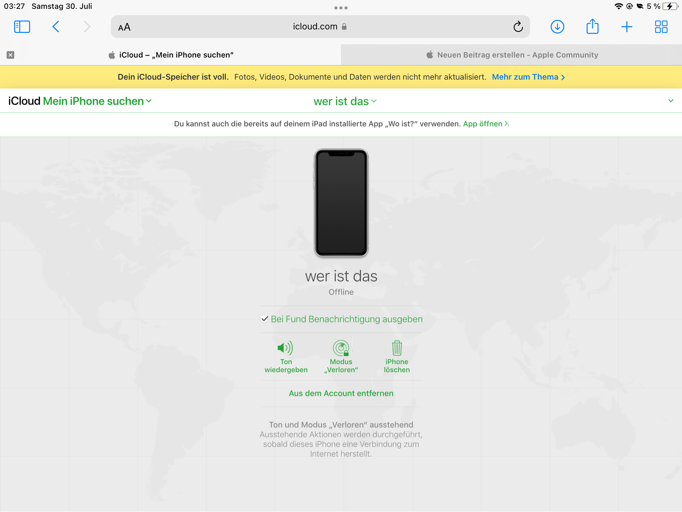Tap the share sheet icon
Viewport: 682px width, 512px height.
tap(592, 27)
